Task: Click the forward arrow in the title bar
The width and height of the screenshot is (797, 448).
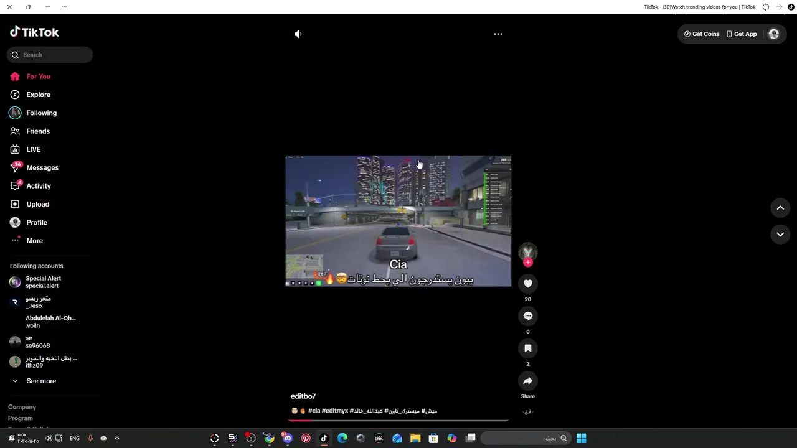Action: (x=779, y=7)
